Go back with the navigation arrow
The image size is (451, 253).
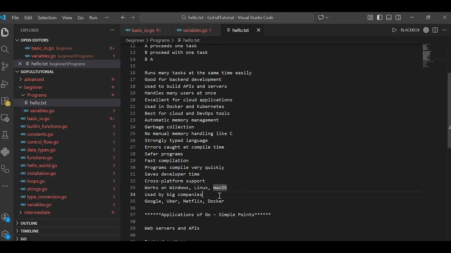[123, 17]
